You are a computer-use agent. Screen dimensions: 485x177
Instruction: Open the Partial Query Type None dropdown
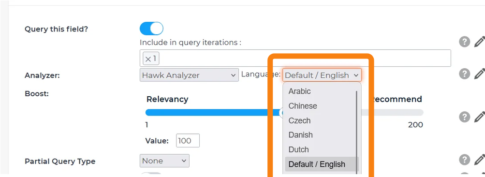(x=164, y=161)
